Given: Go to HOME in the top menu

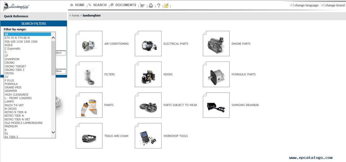Looking at the screenshot, I should [78, 5].
